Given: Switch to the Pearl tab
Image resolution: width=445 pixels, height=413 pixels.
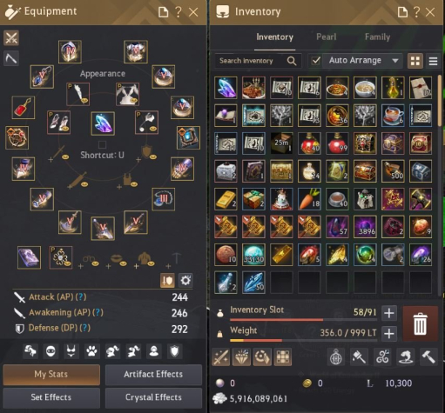Looking at the screenshot, I should [327, 37].
